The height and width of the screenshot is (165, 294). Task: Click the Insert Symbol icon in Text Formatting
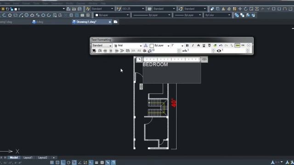pyautogui.click(x=144, y=51)
